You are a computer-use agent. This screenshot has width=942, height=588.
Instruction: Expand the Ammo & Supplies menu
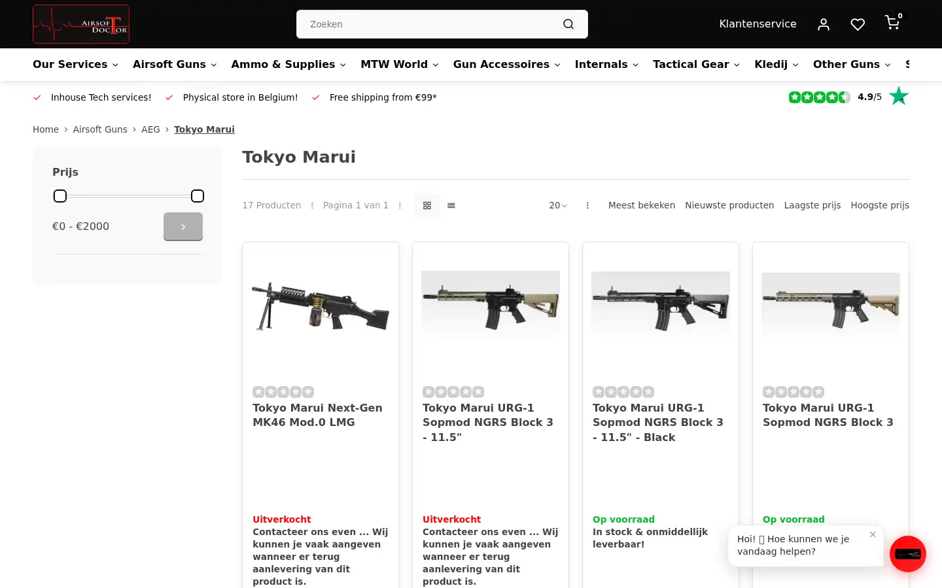pos(288,64)
